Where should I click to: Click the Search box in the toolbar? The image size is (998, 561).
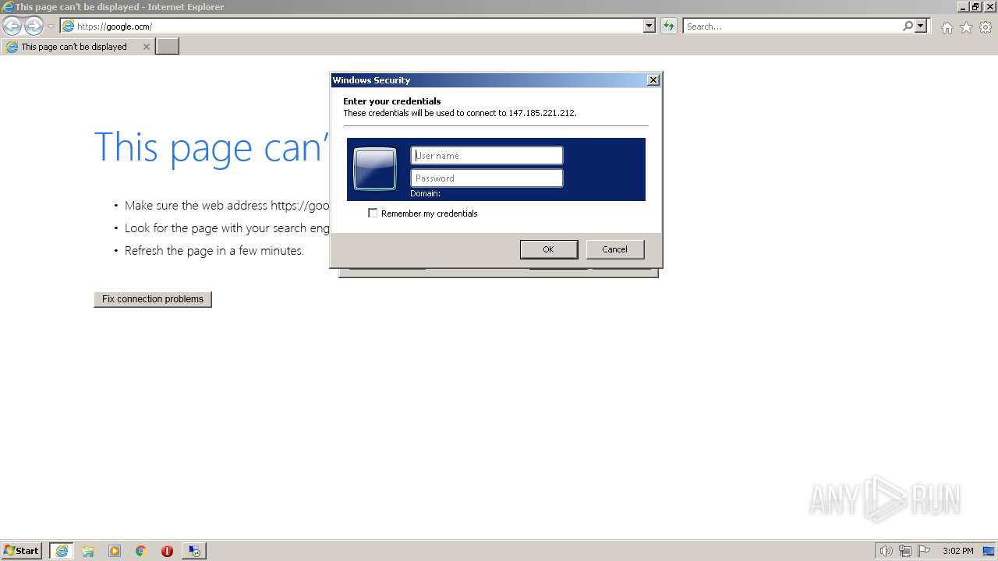(x=792, y=26)
